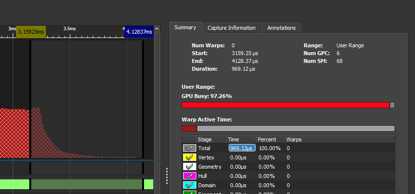The image size is (415, 194).
Task: Toggle the cyan Domain stage checkbox
Action: [189, 185]
